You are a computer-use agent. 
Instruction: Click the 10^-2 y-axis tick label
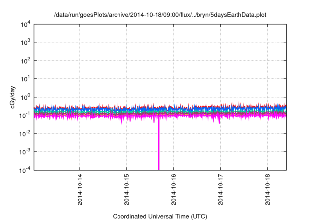tap(25, 134)
